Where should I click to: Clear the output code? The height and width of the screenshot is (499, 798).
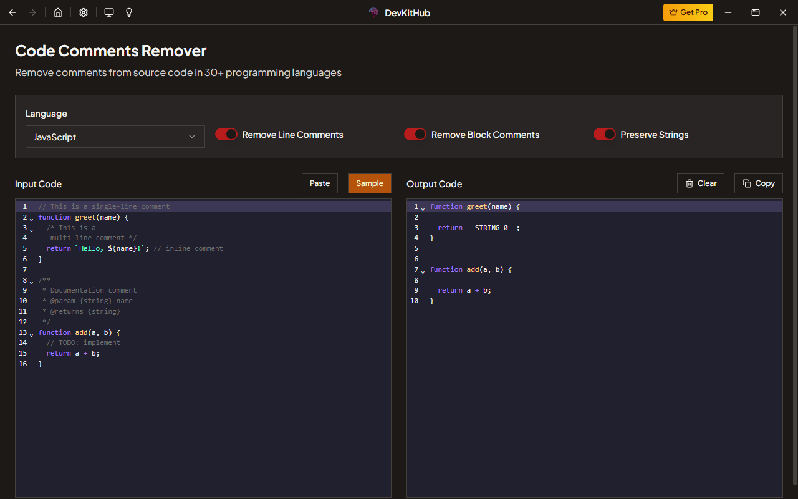click(x=701, y=183)
